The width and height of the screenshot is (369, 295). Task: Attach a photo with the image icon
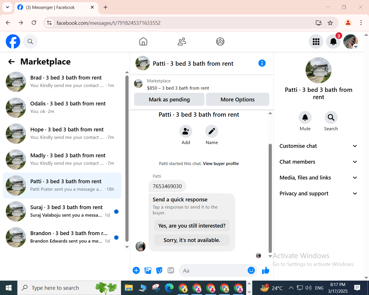point(148,271)
